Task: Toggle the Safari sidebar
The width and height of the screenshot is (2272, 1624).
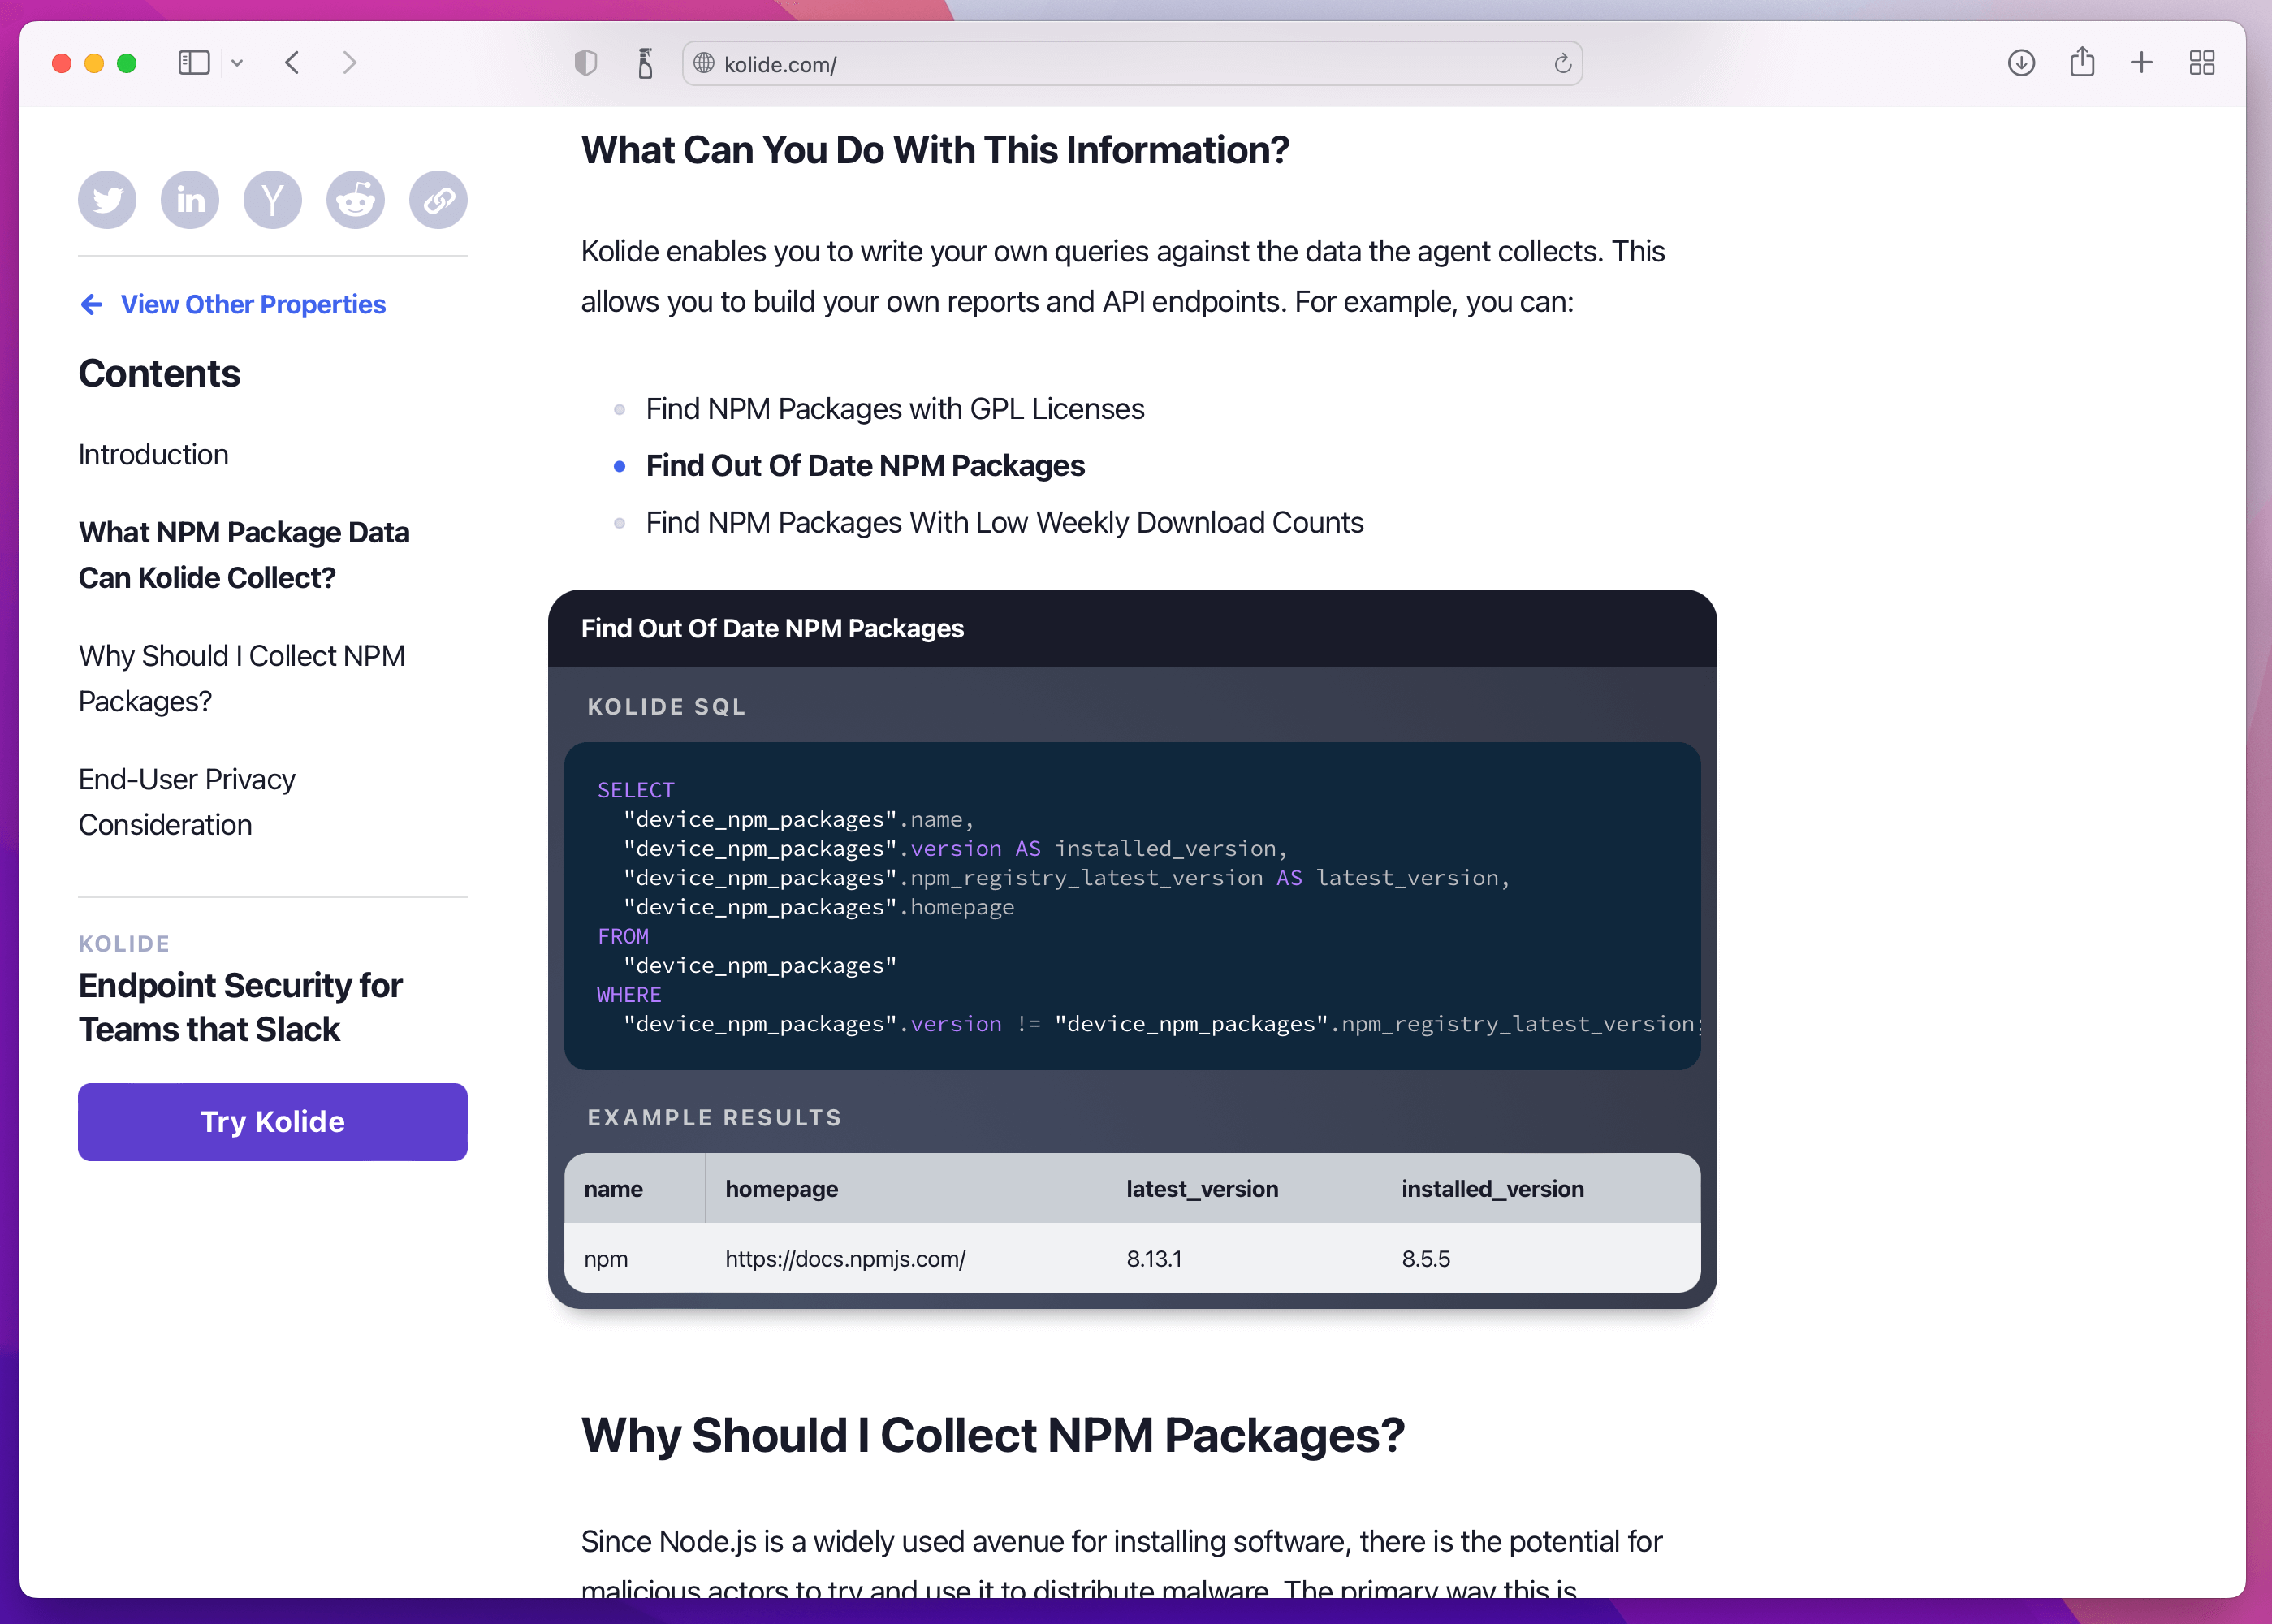Action: pos(194,63)
